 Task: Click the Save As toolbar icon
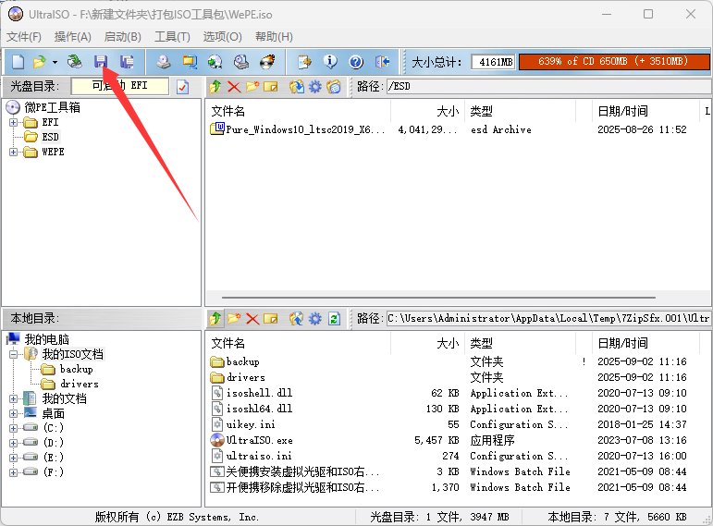click(127, 62)
